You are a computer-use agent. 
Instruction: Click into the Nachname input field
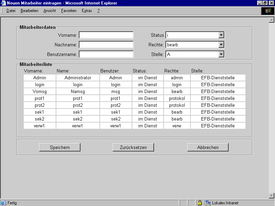[x=106, y=45]
